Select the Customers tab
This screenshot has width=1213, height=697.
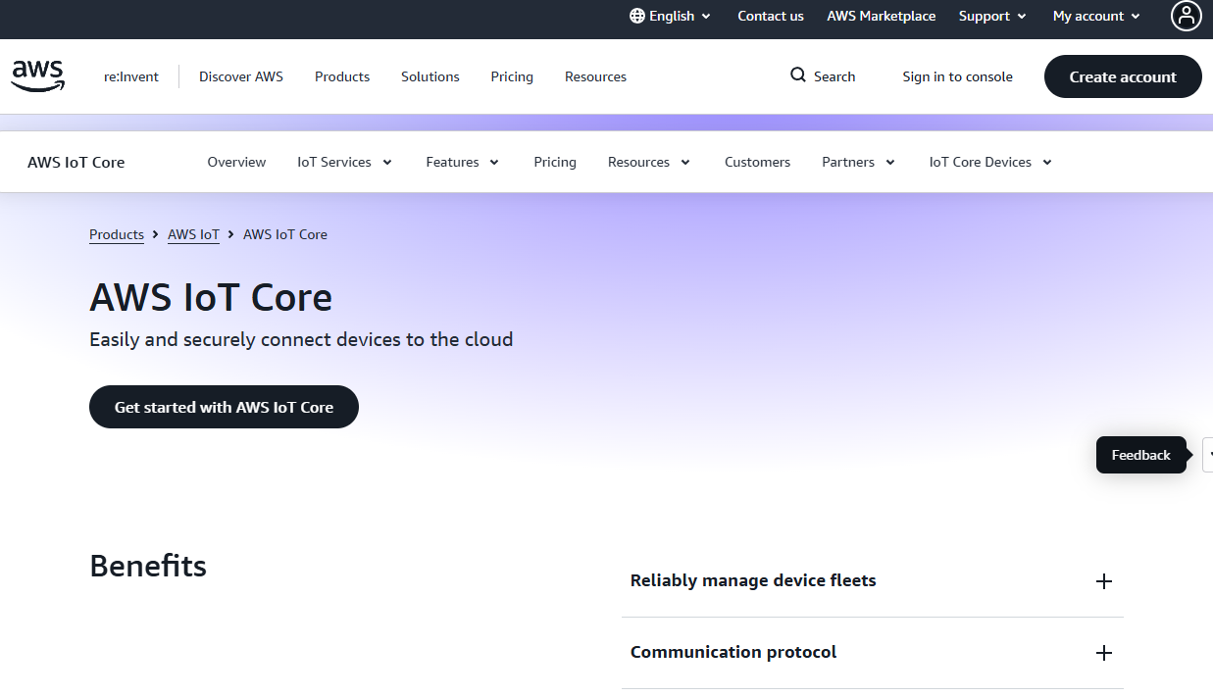pos(757,162)
